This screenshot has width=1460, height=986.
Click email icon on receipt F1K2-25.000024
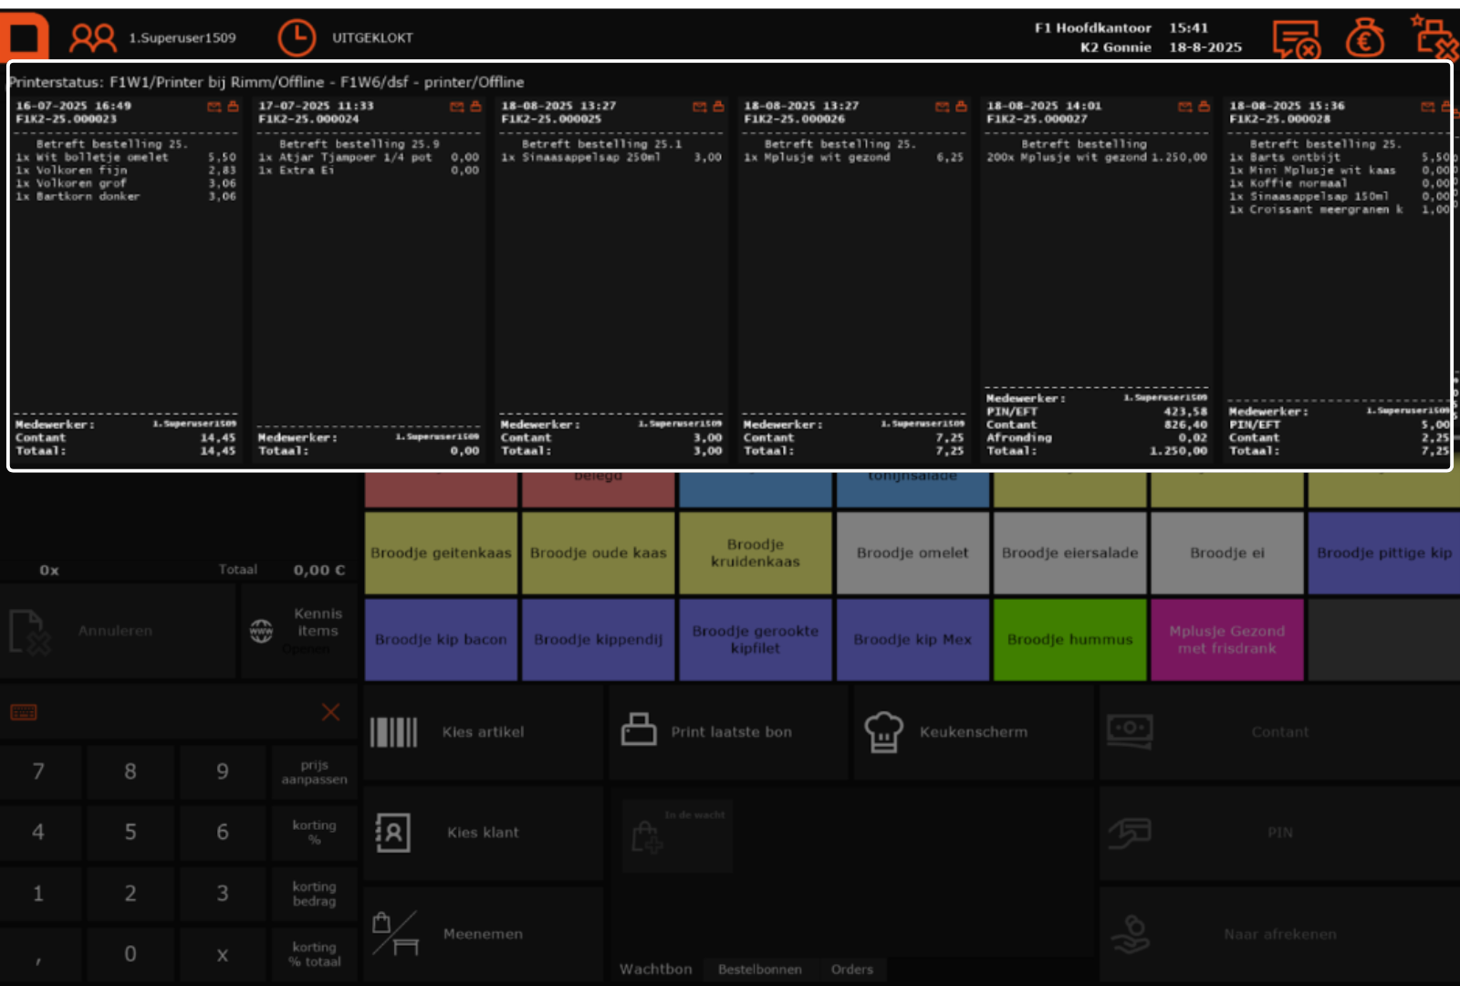tap(456, 107)
